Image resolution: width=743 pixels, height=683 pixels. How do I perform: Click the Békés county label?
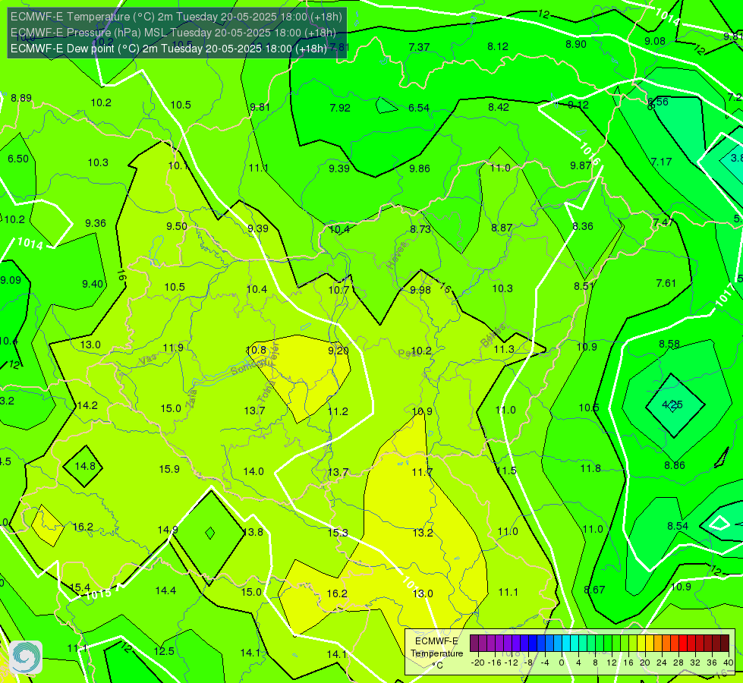493,335
